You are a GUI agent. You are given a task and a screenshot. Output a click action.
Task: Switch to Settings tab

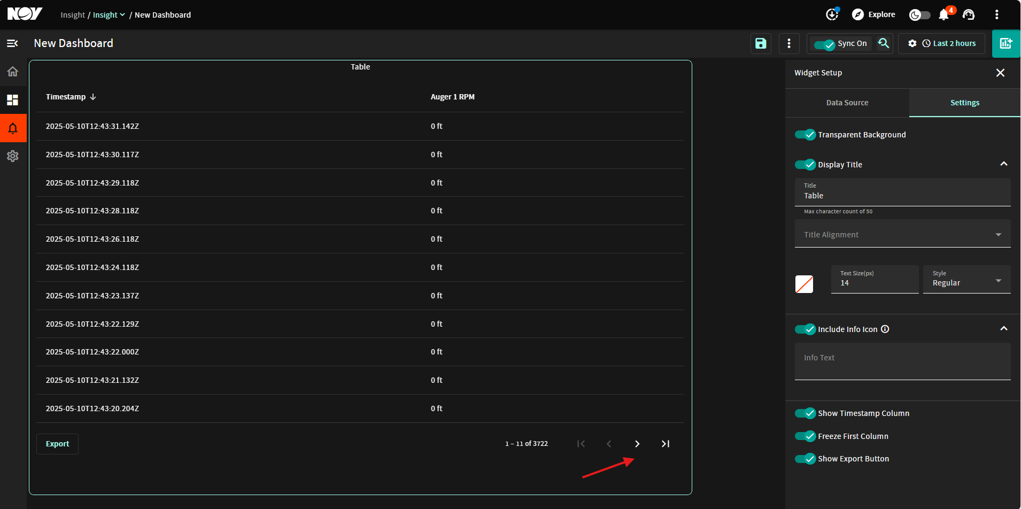965,103
